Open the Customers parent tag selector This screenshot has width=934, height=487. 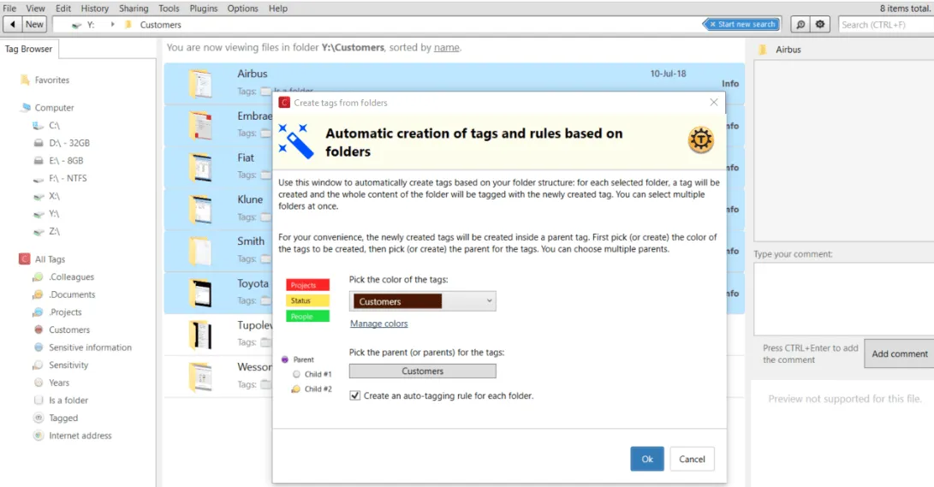(422, 371)
